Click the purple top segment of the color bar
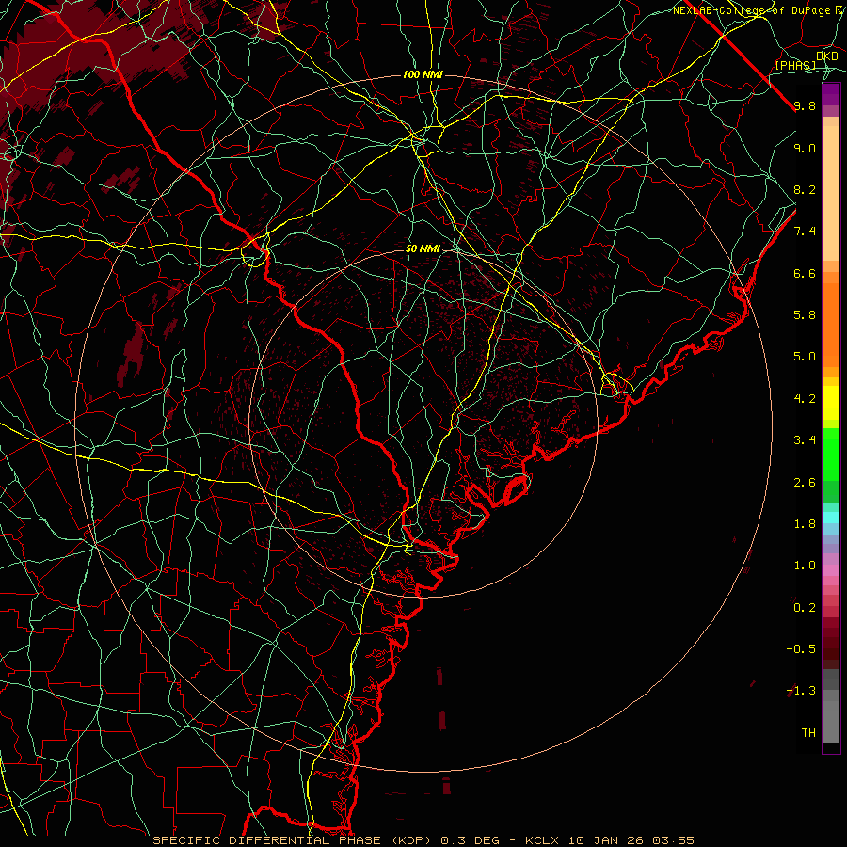The width and height of the screenshot is (847, 847). click(831, 94)
